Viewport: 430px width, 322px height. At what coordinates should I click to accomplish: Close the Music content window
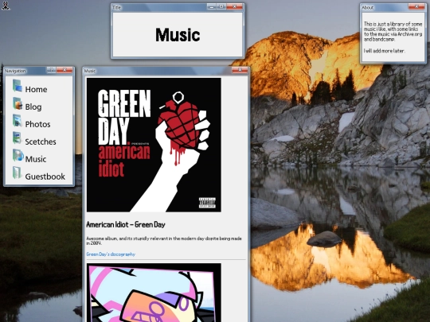coord(240,71)
